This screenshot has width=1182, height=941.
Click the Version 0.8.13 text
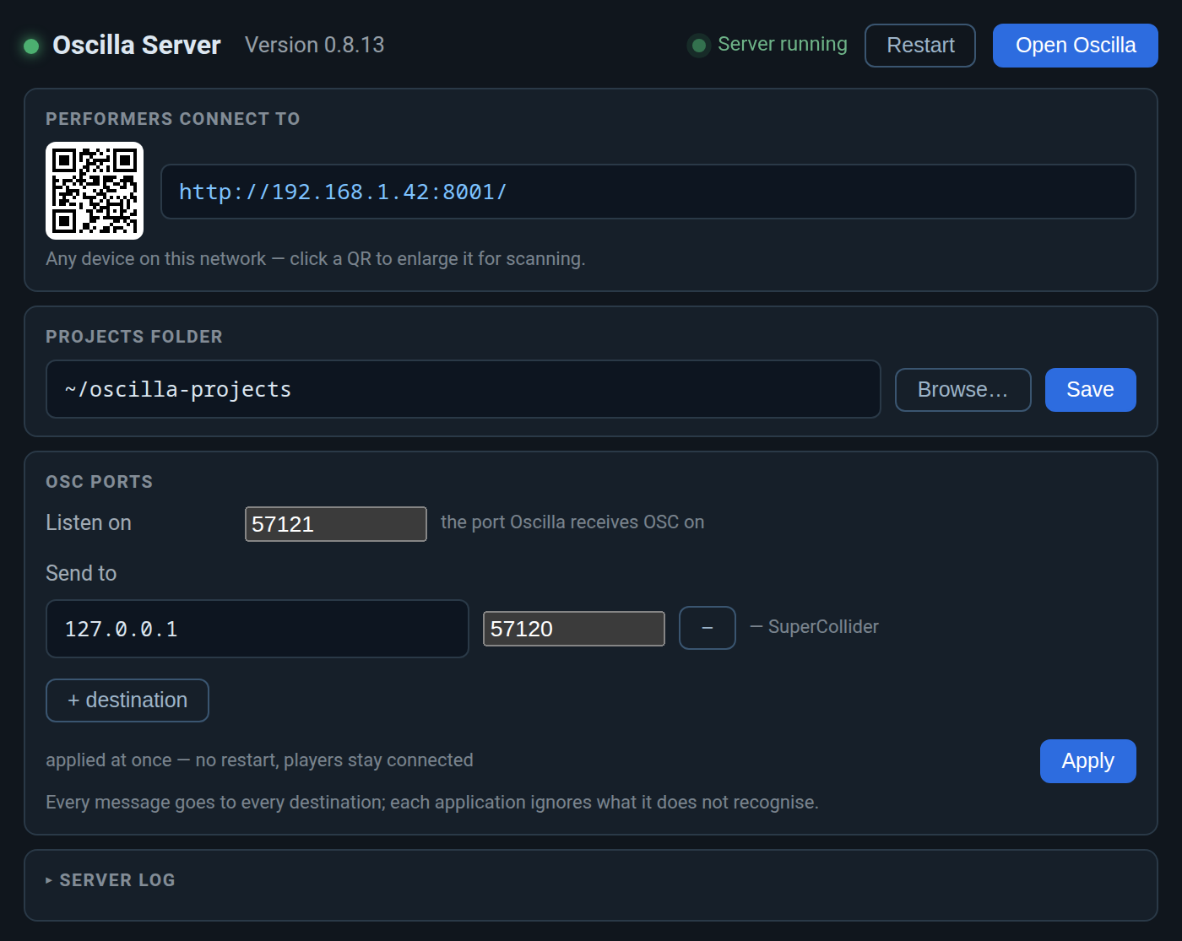(x=314, y=45)
